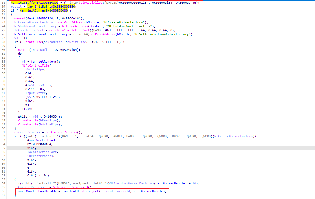This screenshot has width=315, height=199.
Task: Click control code 0x1119FF8u
Action: pos(35,89)
